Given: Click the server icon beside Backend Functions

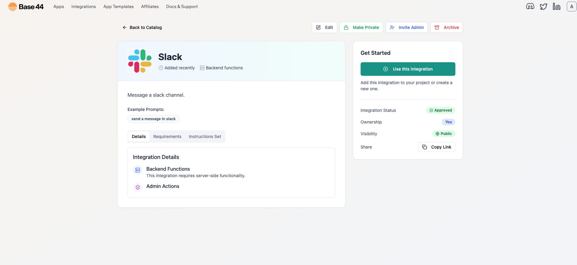Looking at the screenshot, I should (138, 170).
